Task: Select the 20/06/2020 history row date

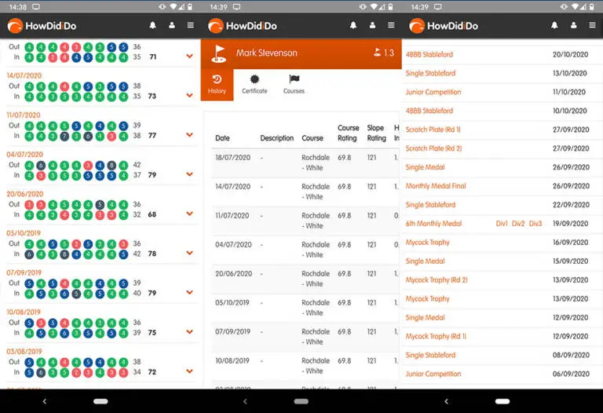Action: click(x=233, y=274)
